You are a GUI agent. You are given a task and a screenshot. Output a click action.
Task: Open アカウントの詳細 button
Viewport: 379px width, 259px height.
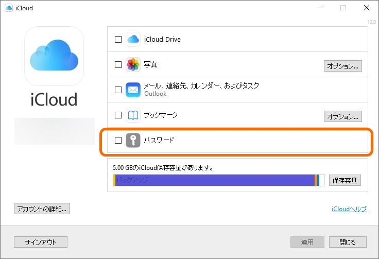pos(42,209)
